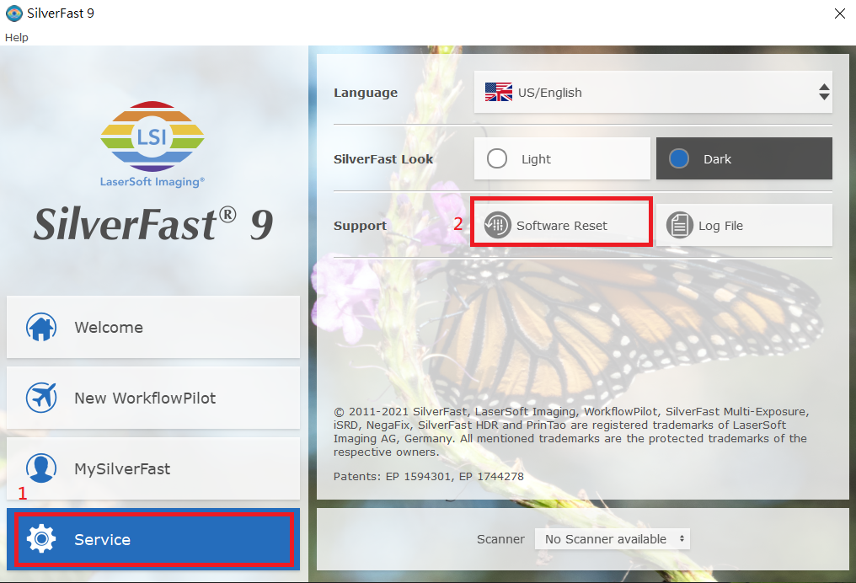Click the Software Reset circular icon
This screenshot has width=856, height=583.
pos(498,226)
